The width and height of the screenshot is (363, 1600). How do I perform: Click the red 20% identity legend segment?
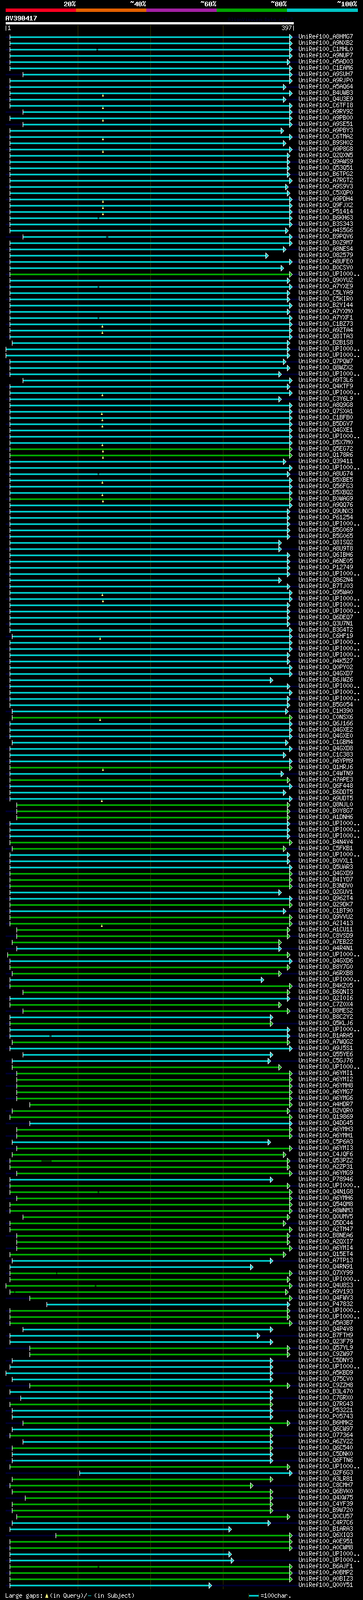coord(40,10)
